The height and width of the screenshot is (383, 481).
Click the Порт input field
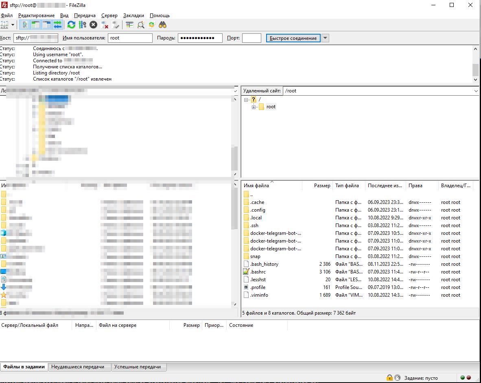(x=251, y=38)
